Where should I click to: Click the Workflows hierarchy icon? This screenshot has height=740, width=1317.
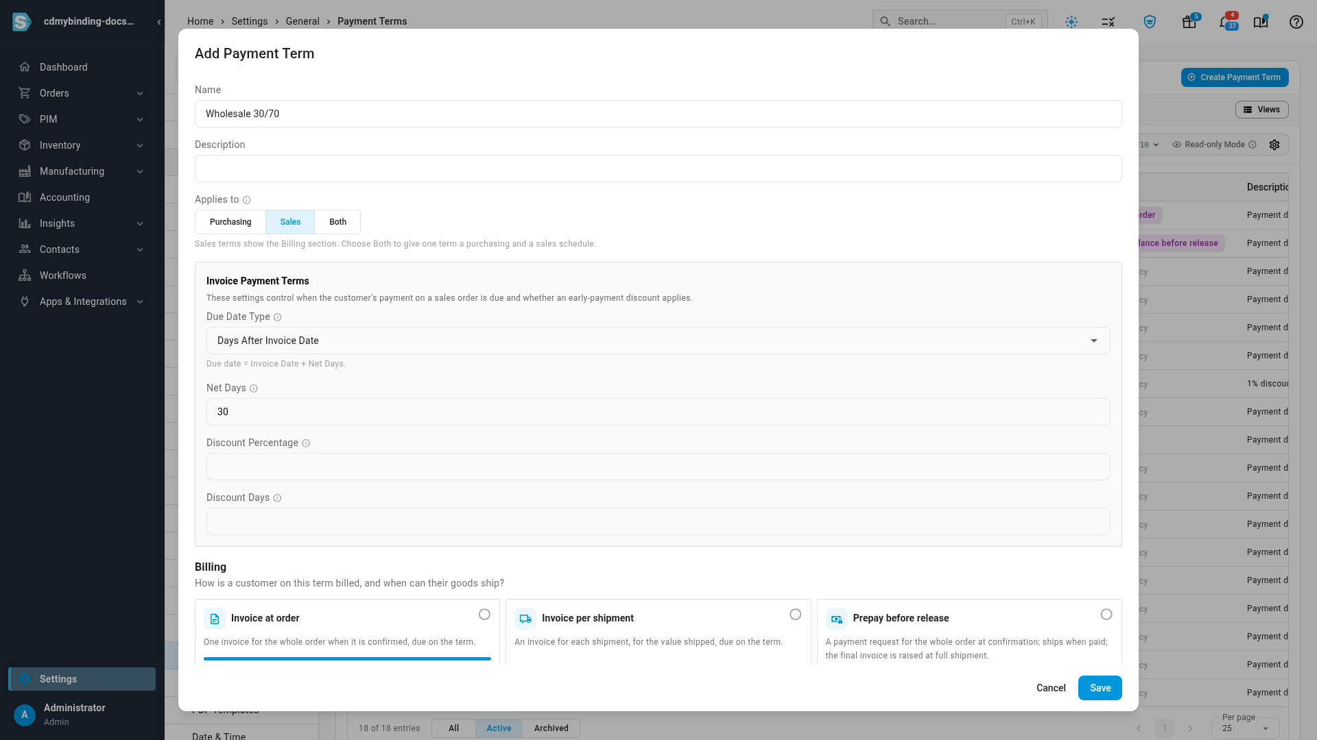(x=25, y=275)
